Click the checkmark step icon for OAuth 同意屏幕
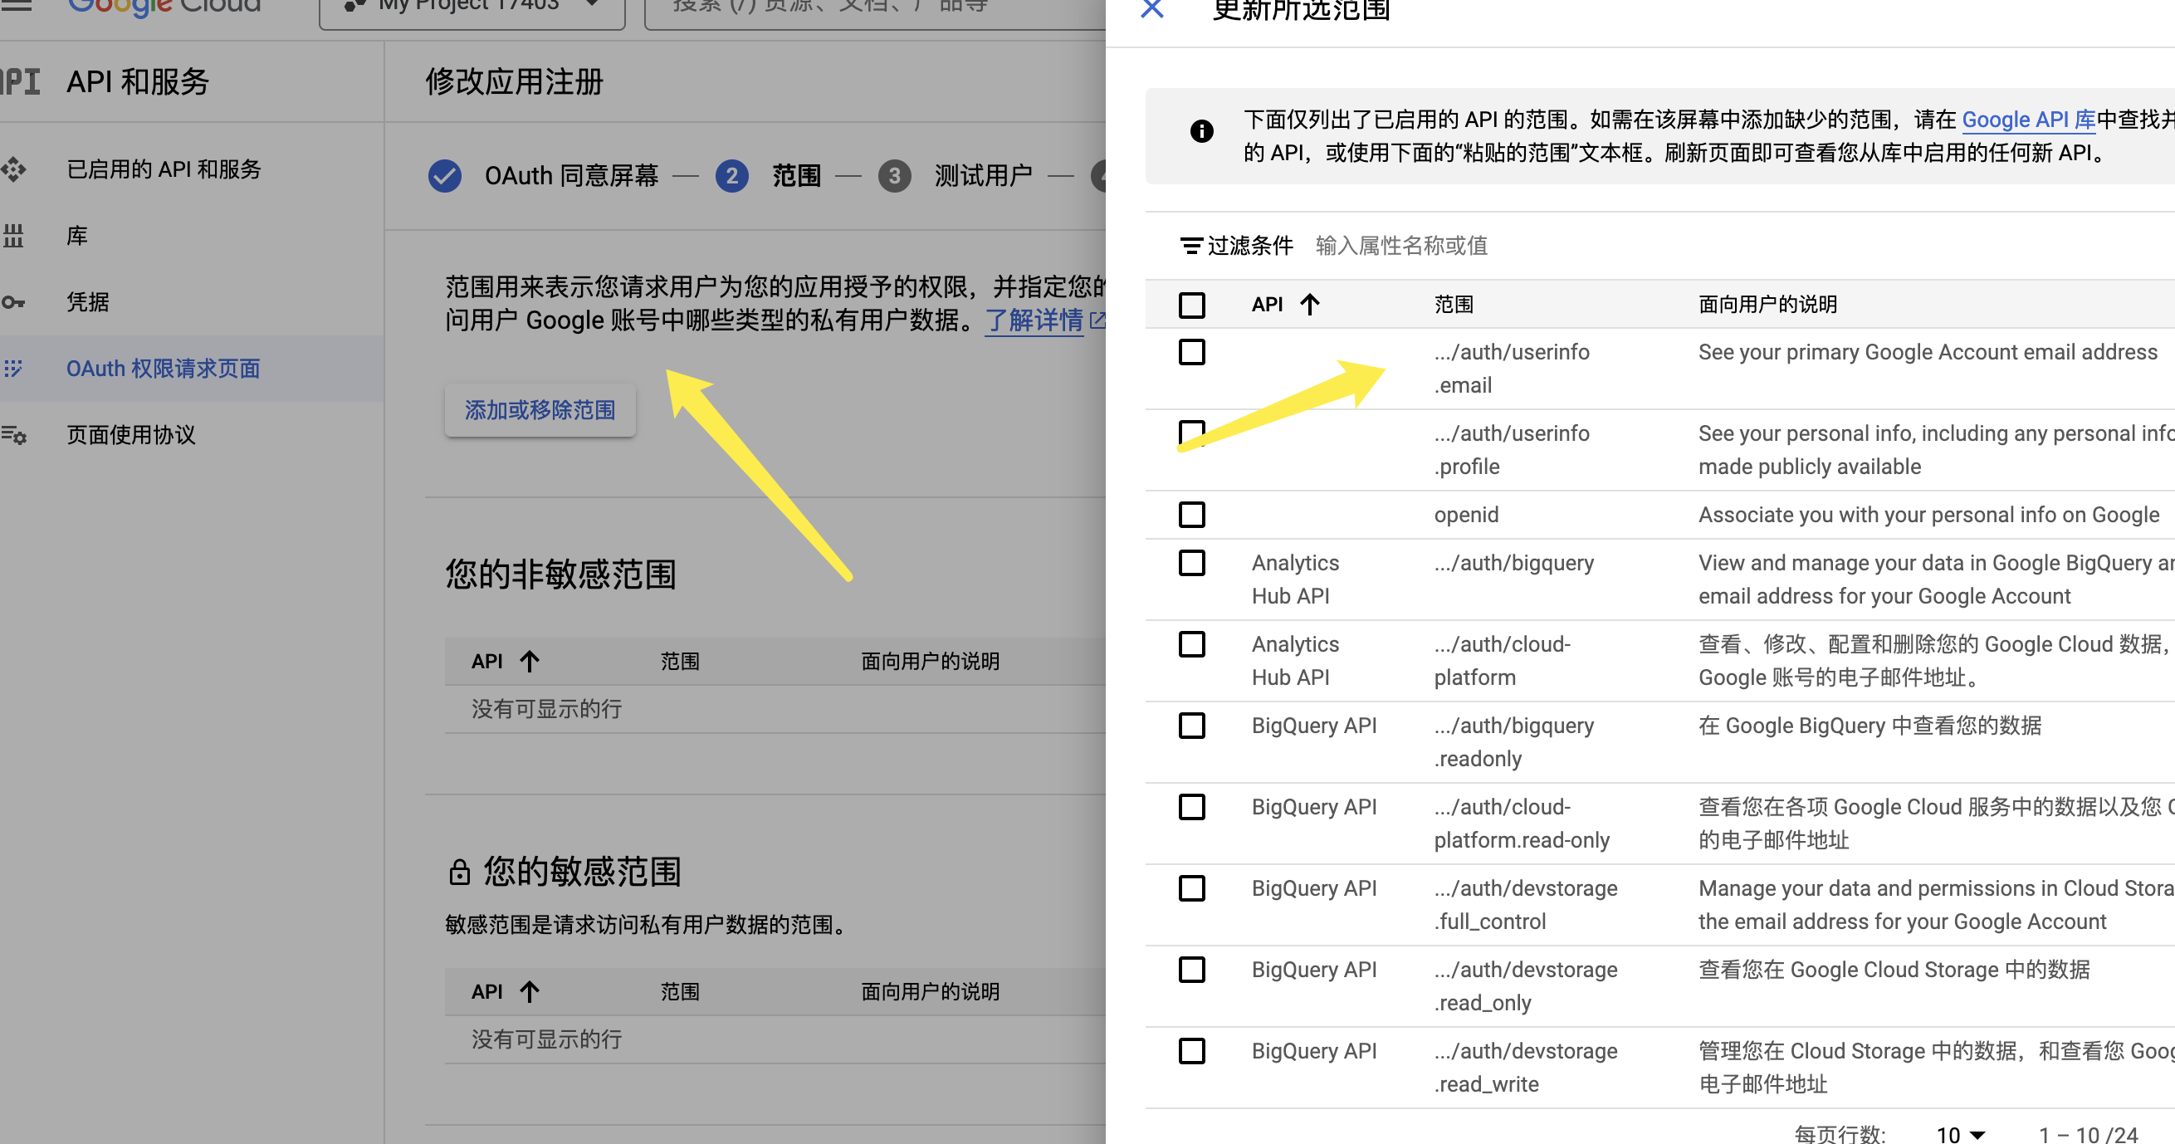This screenshot has width=2175, height=1144. pyautogui.click(x=444, y=176)
